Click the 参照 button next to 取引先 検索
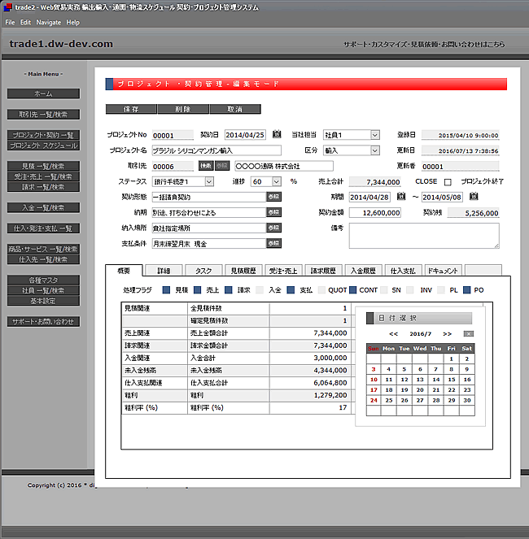Screen dimensions: 529x539 click(222, 166)
